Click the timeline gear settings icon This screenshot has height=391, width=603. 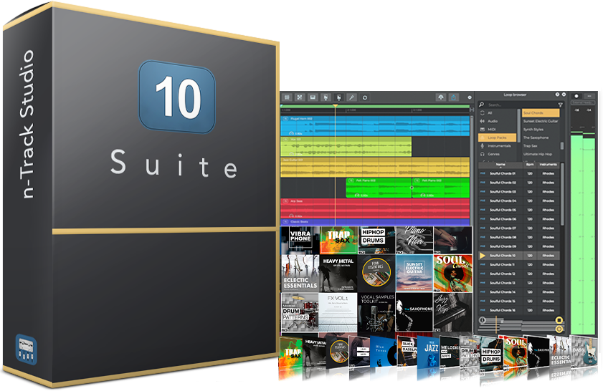[x=469, y=97]
